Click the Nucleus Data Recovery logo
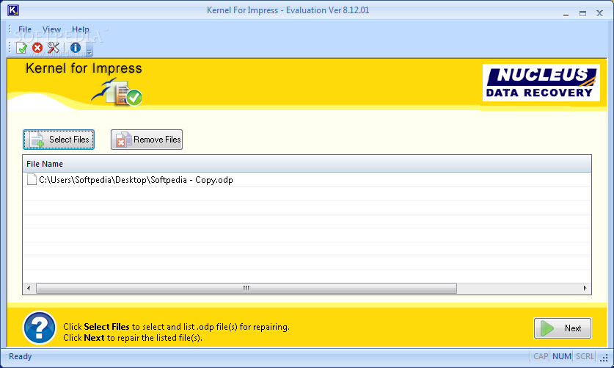The width and height of the screenshot is (614, 368). point(541,83)
